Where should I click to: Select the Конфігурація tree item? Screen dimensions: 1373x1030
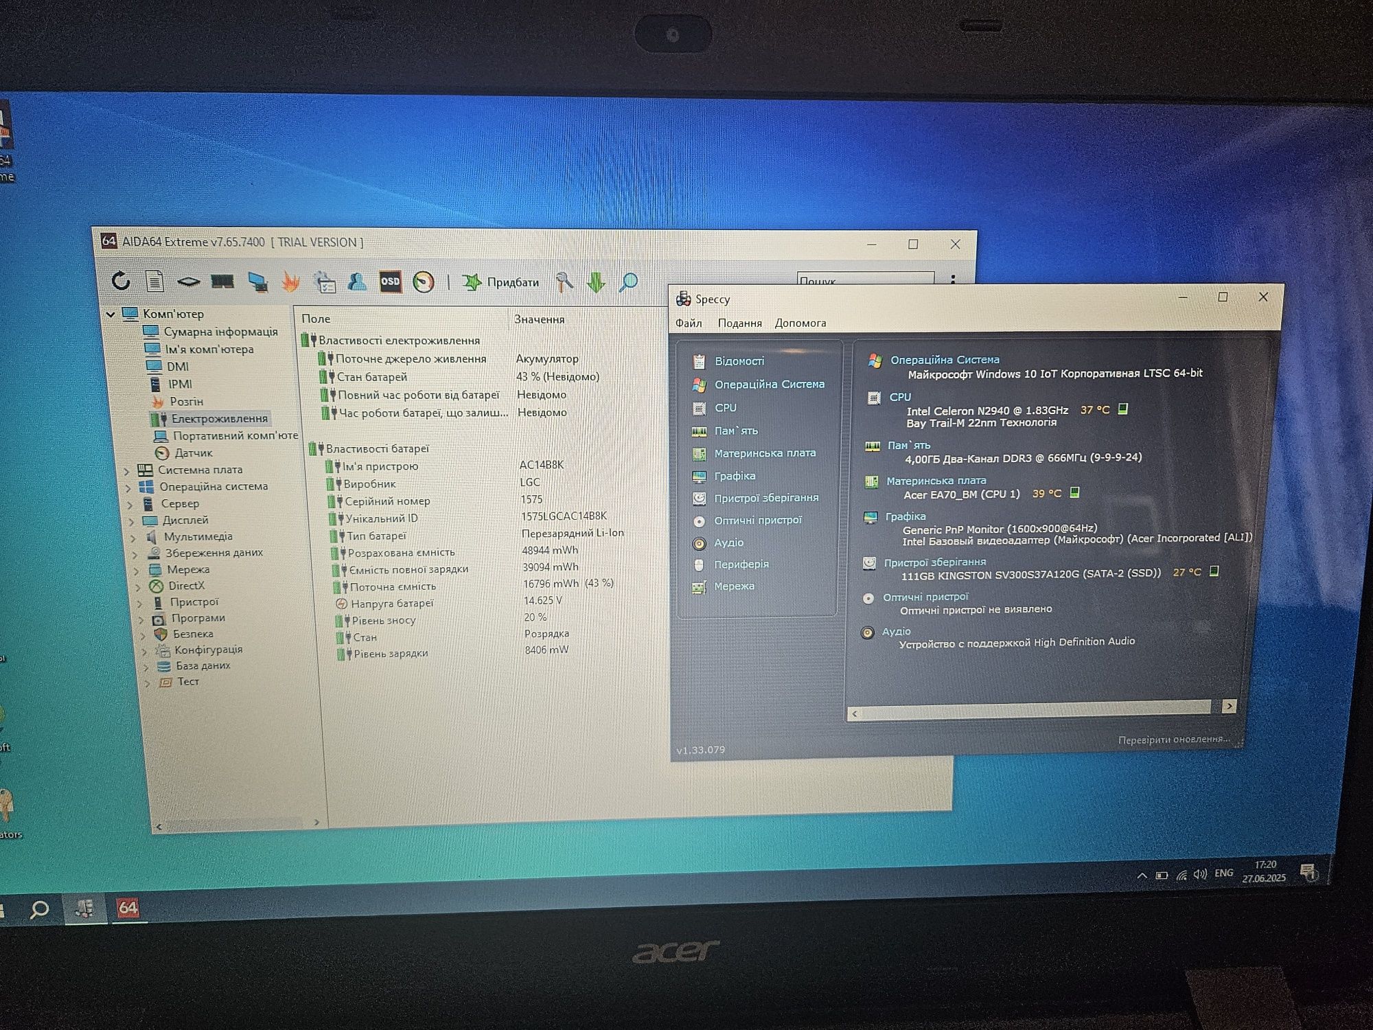pos(208,650)
